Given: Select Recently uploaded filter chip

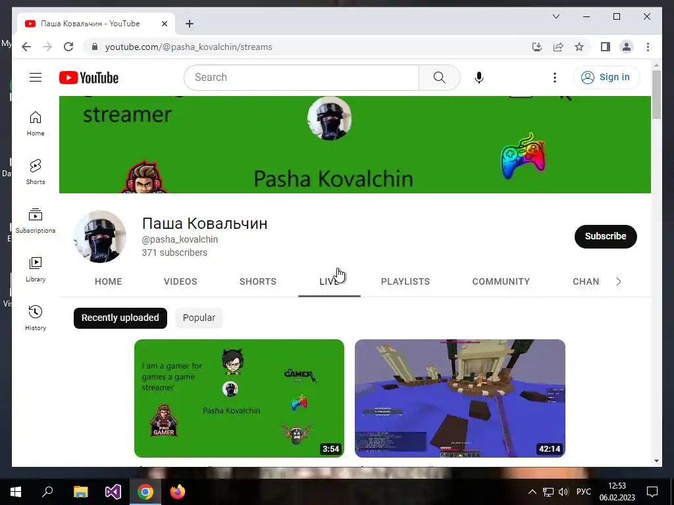Looking at the screenshot, I should coord(120,318).
